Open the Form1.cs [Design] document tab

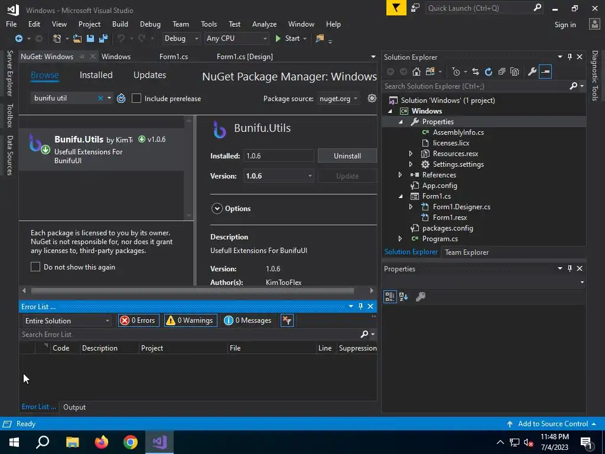coord(245,57)
